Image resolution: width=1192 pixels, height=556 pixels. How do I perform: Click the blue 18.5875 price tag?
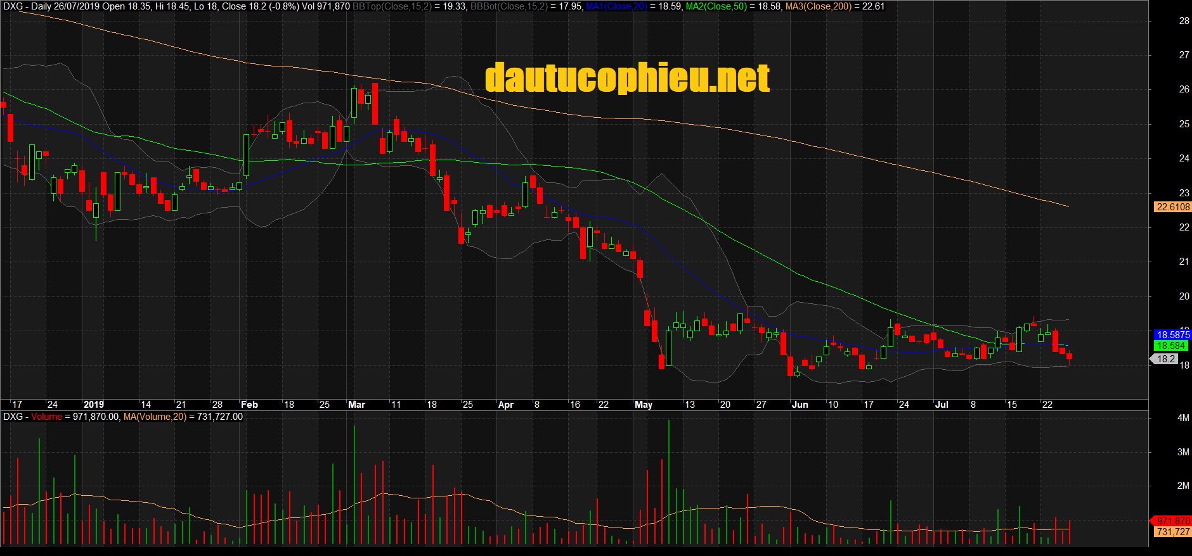(1172, 334)
